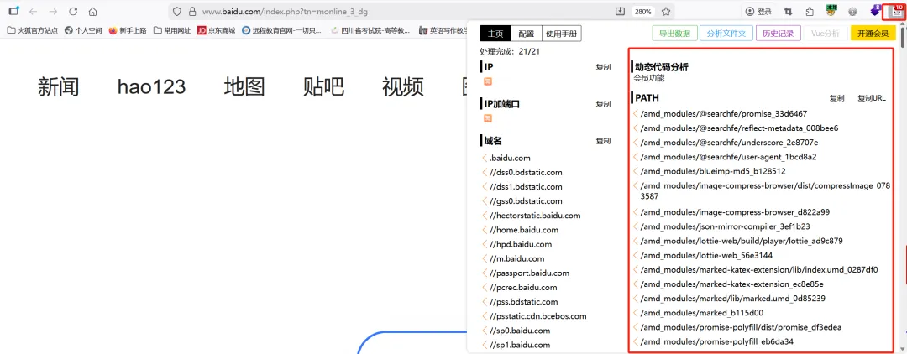The width and height of the screenshot is (907, 354).
Task: Click the Forward arrow in toolbar
Action: pyautogui.click(x=53, y=12)
